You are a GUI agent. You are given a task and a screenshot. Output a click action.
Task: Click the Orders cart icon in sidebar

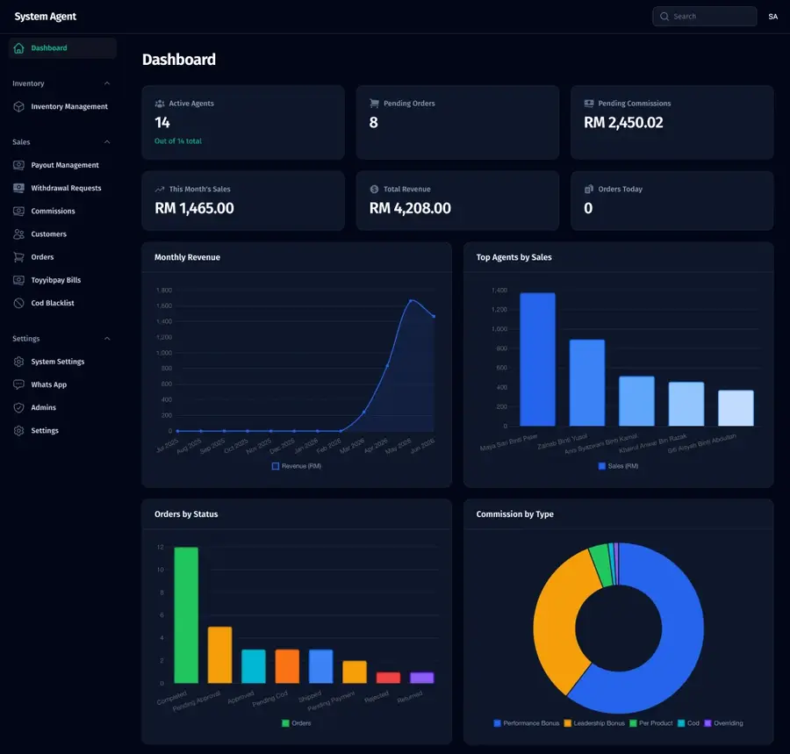click(x=18, y=257)
